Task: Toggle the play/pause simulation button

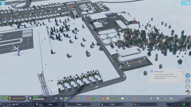Action: tap(3, 104)
